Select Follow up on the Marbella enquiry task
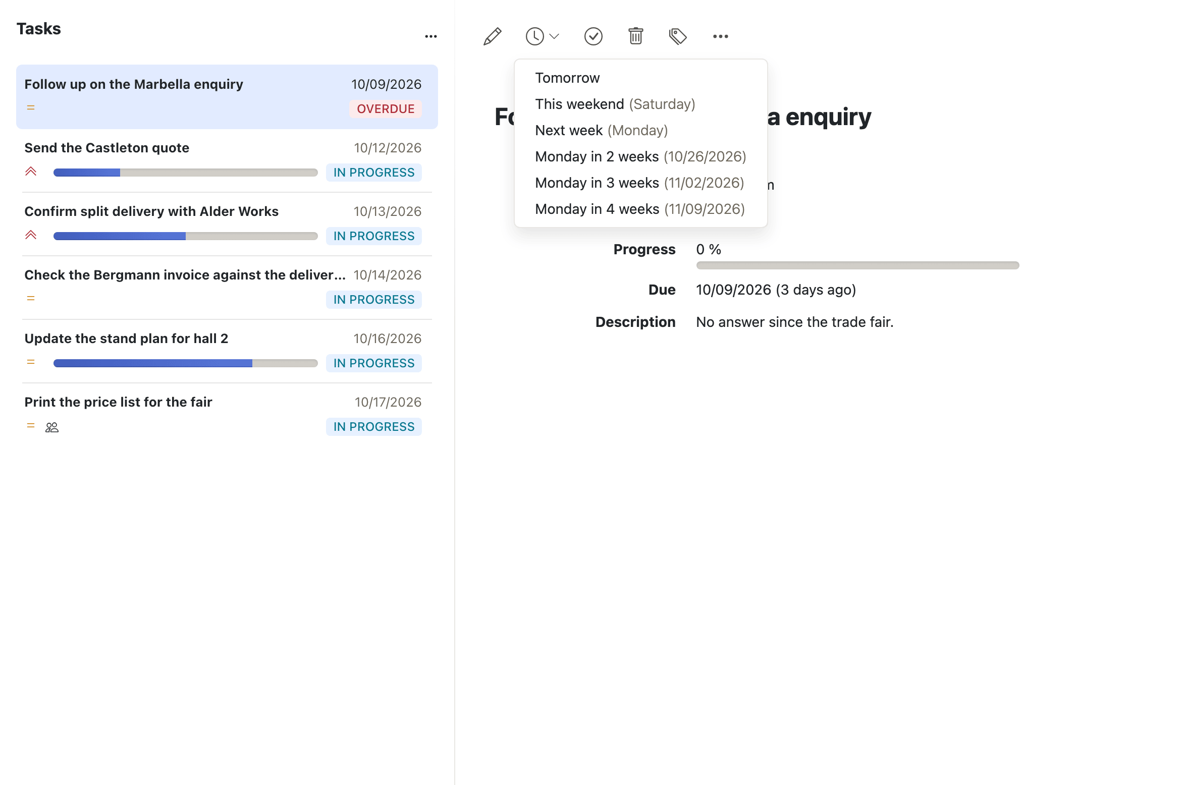This screenshot has height=785, width=1185. 227,97
